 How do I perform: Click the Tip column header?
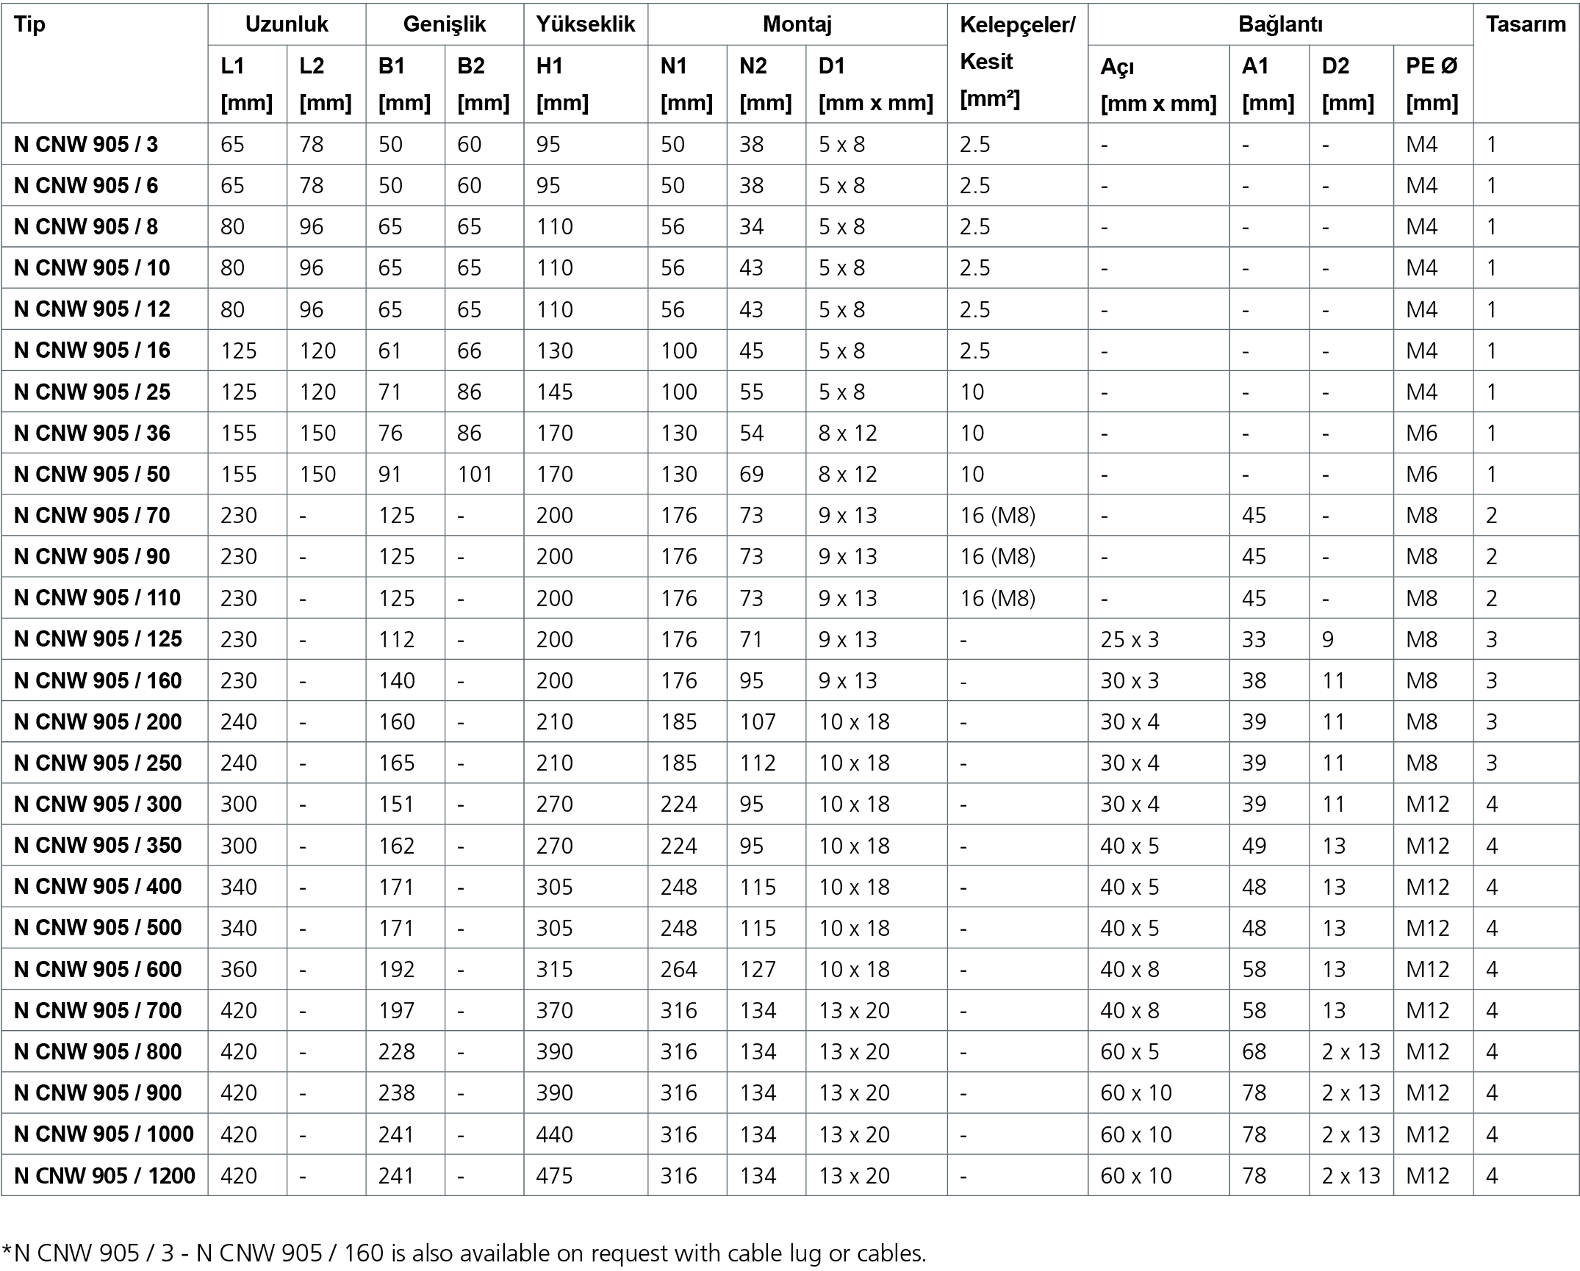[29, 24]
